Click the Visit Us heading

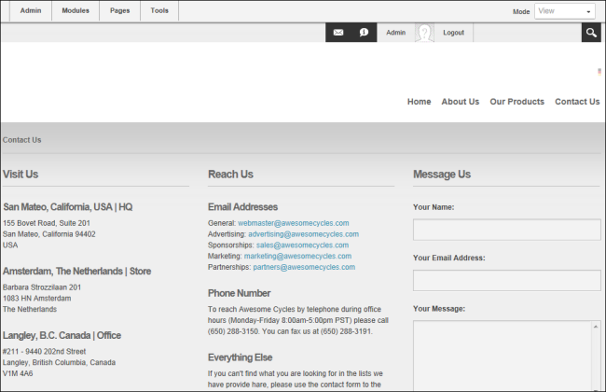(x=21, y=175)
